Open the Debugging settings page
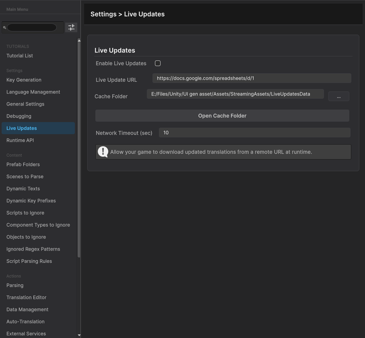The height and width of the screenshot is (338, 365). [19, 116]
